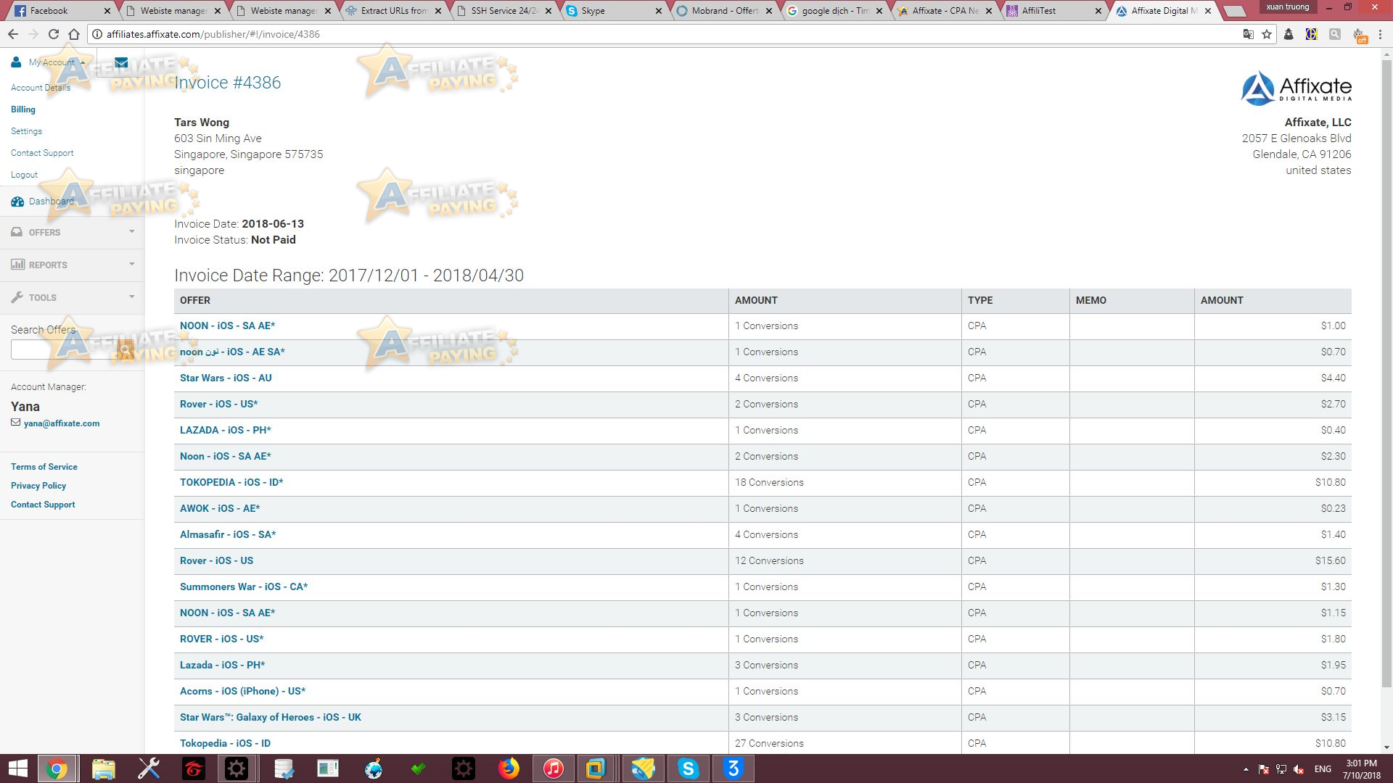The width and height of the screenshot is (1393, 783).
Task: Open Skype from the taskbar
Action: tap(688, 768)
